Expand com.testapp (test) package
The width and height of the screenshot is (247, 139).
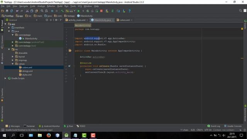13,46
